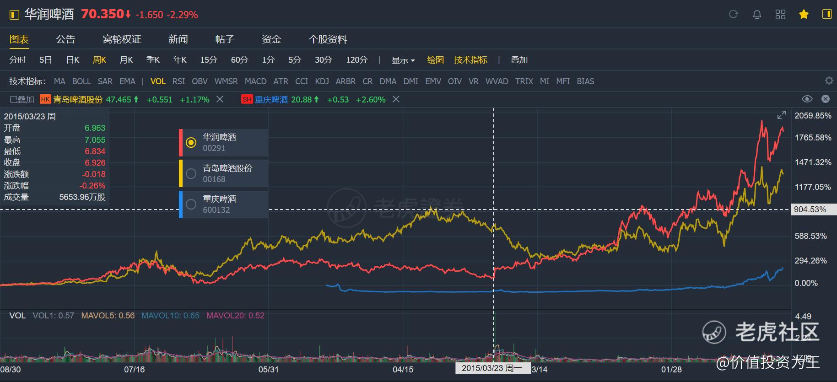
Task: Select the 日K chart period
Action: [73, 60]
